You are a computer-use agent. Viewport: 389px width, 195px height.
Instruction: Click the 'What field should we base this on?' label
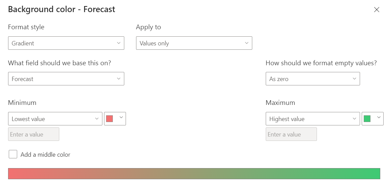click(60, 63)
